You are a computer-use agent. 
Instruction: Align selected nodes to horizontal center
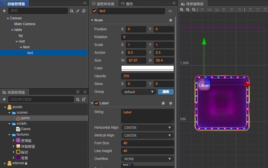pos(232,10)
